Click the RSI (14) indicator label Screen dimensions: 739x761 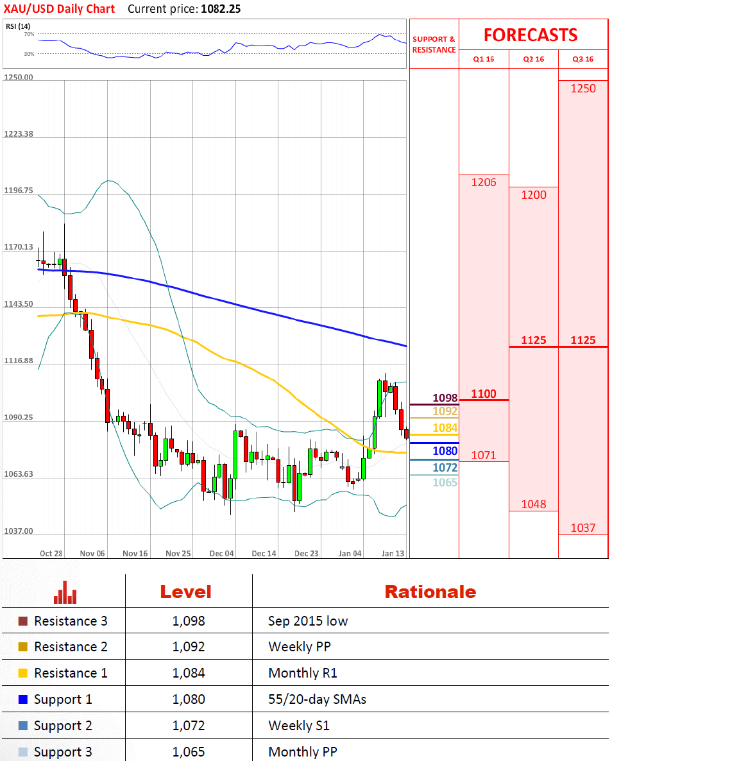coord(18,26)
